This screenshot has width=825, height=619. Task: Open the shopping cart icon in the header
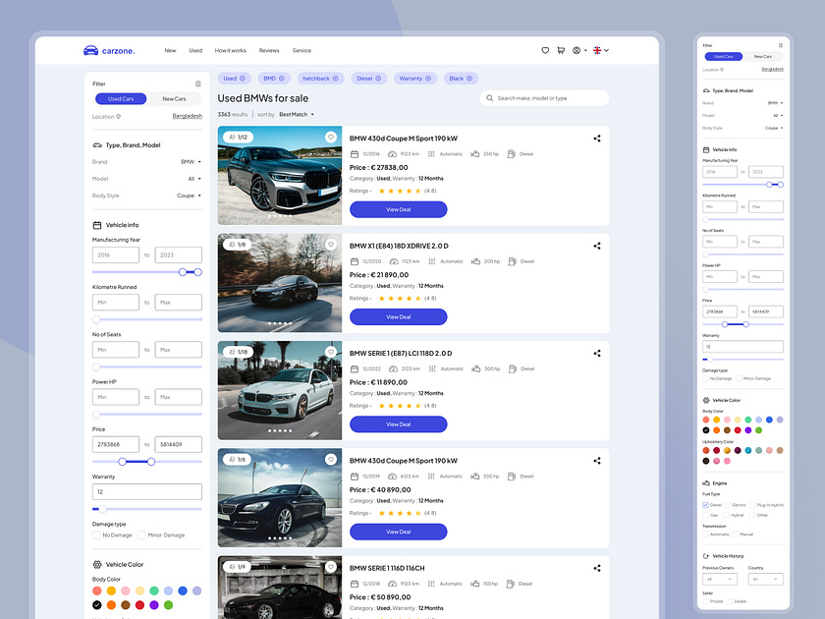[x=561, y=50]
